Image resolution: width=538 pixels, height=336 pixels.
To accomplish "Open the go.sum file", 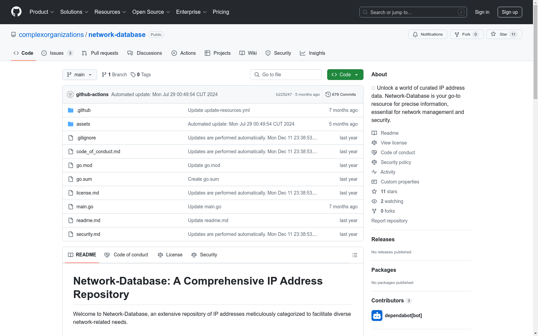I will pyautogui.click(x=84, y=179).
